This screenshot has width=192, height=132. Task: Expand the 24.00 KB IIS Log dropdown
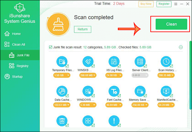pyautogui.click(x=114, y=75)
